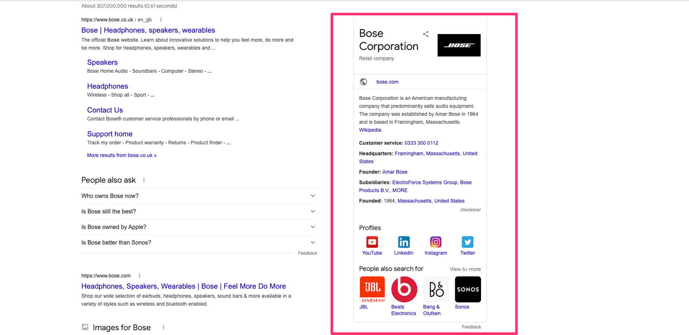Click the Disclaimer link
The height and width of the screenshot is (335, 689).
click(471, 210)
